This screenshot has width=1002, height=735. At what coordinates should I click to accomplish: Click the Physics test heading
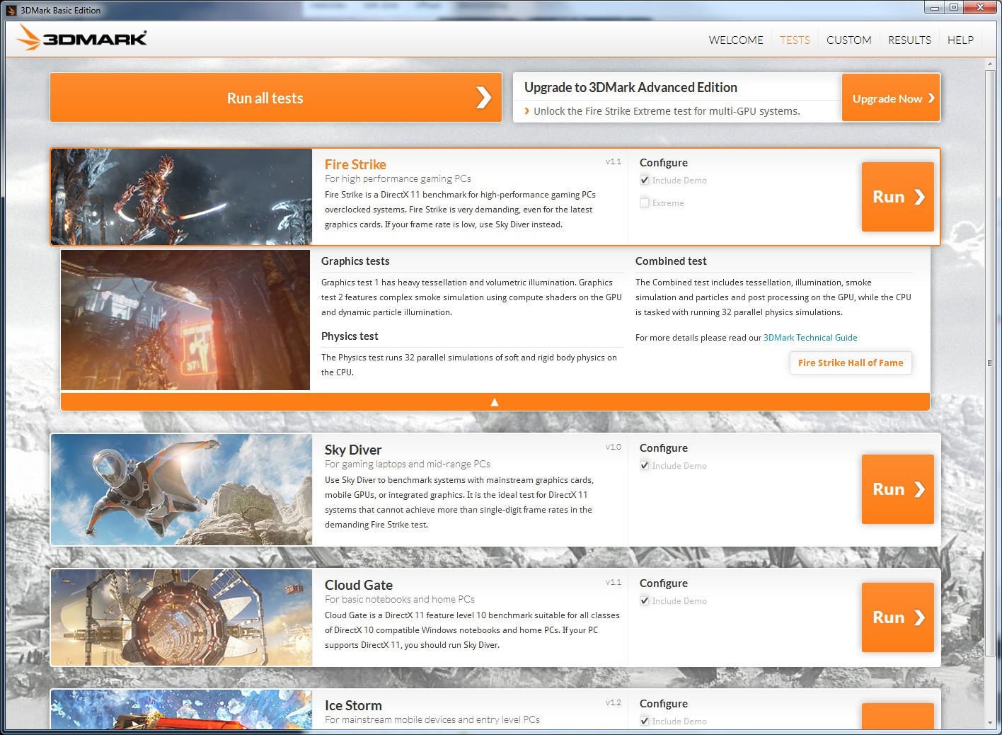click(x=350, y=336)
